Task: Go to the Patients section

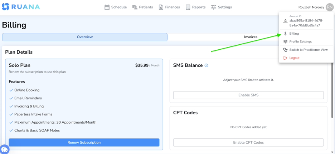Action: pos(142,7)
